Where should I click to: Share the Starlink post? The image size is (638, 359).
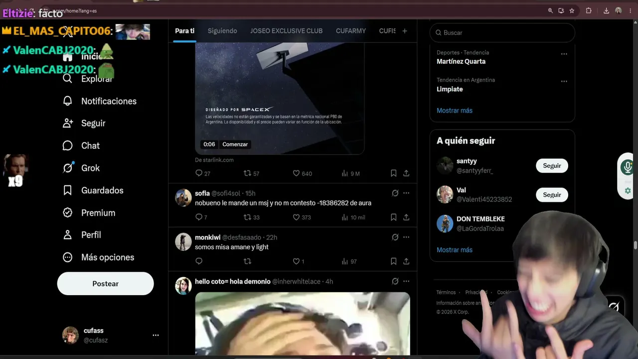coord(406,174)
